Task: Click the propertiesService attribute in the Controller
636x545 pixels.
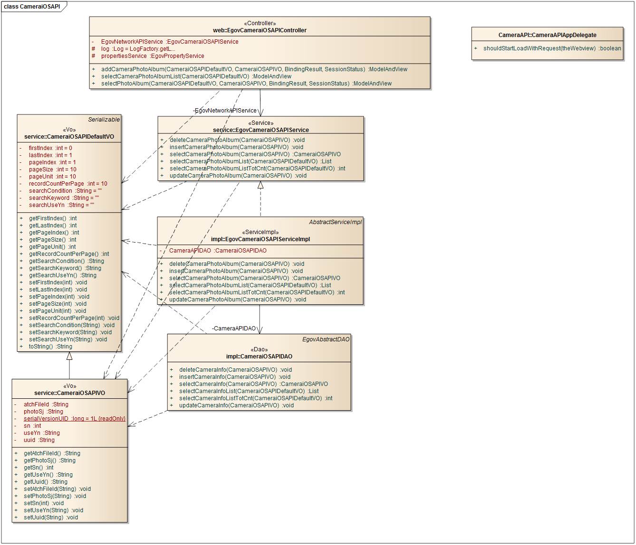Action: coord(152,56)
